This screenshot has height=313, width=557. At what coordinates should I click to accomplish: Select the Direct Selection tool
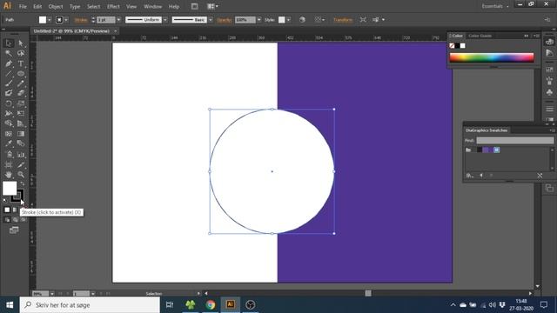pos(21,43)
